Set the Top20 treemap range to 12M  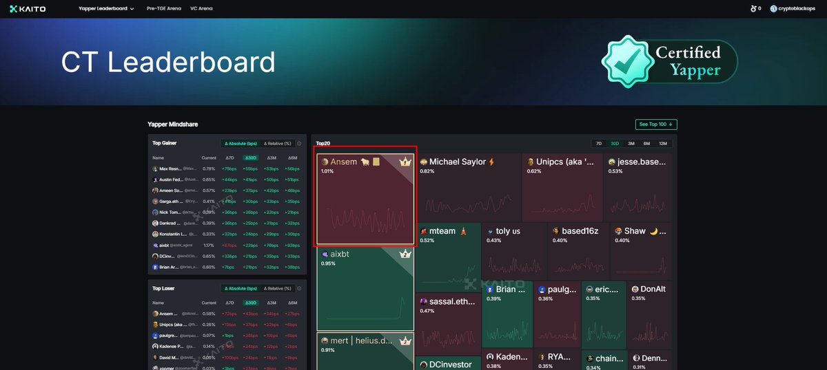tap(663, 143)
